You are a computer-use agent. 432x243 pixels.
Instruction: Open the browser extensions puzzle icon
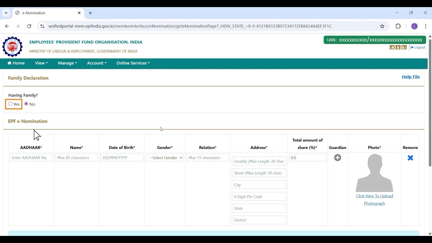click(398, 26)
